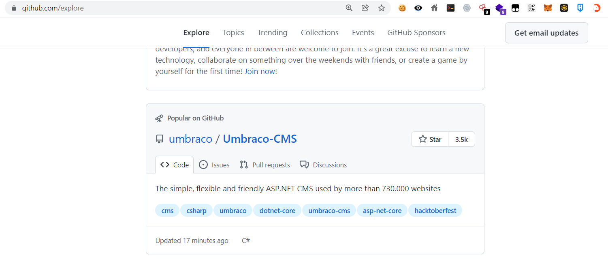
Task: Open the purple layered extension with badge 9
Action: pos(500,8)
